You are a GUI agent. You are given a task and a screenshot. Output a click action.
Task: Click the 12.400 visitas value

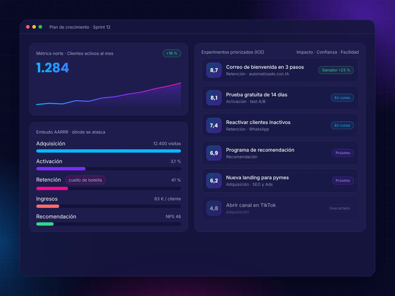(167, 144)
